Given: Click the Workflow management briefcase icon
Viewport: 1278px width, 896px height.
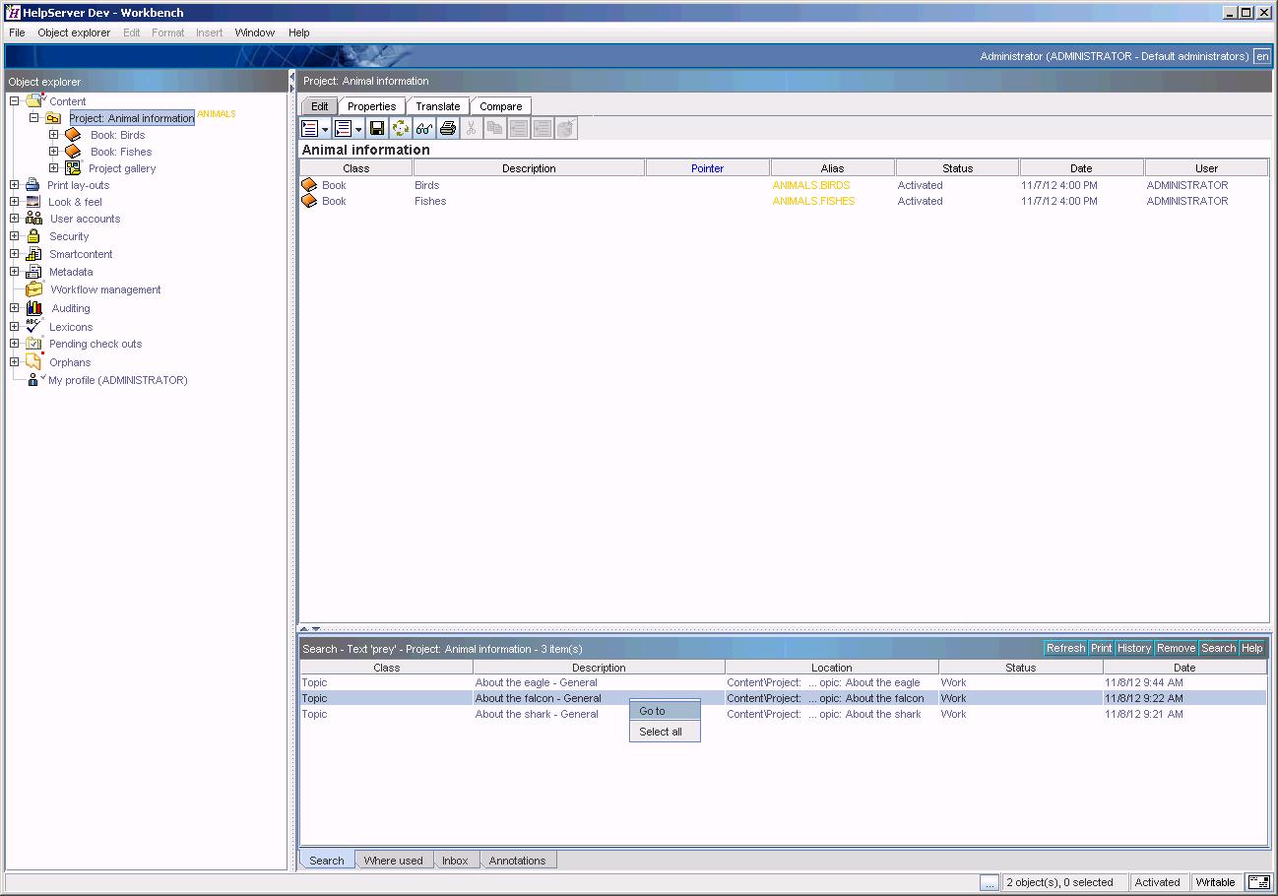Looking at the screenshot, I should [x=34, y=289].
